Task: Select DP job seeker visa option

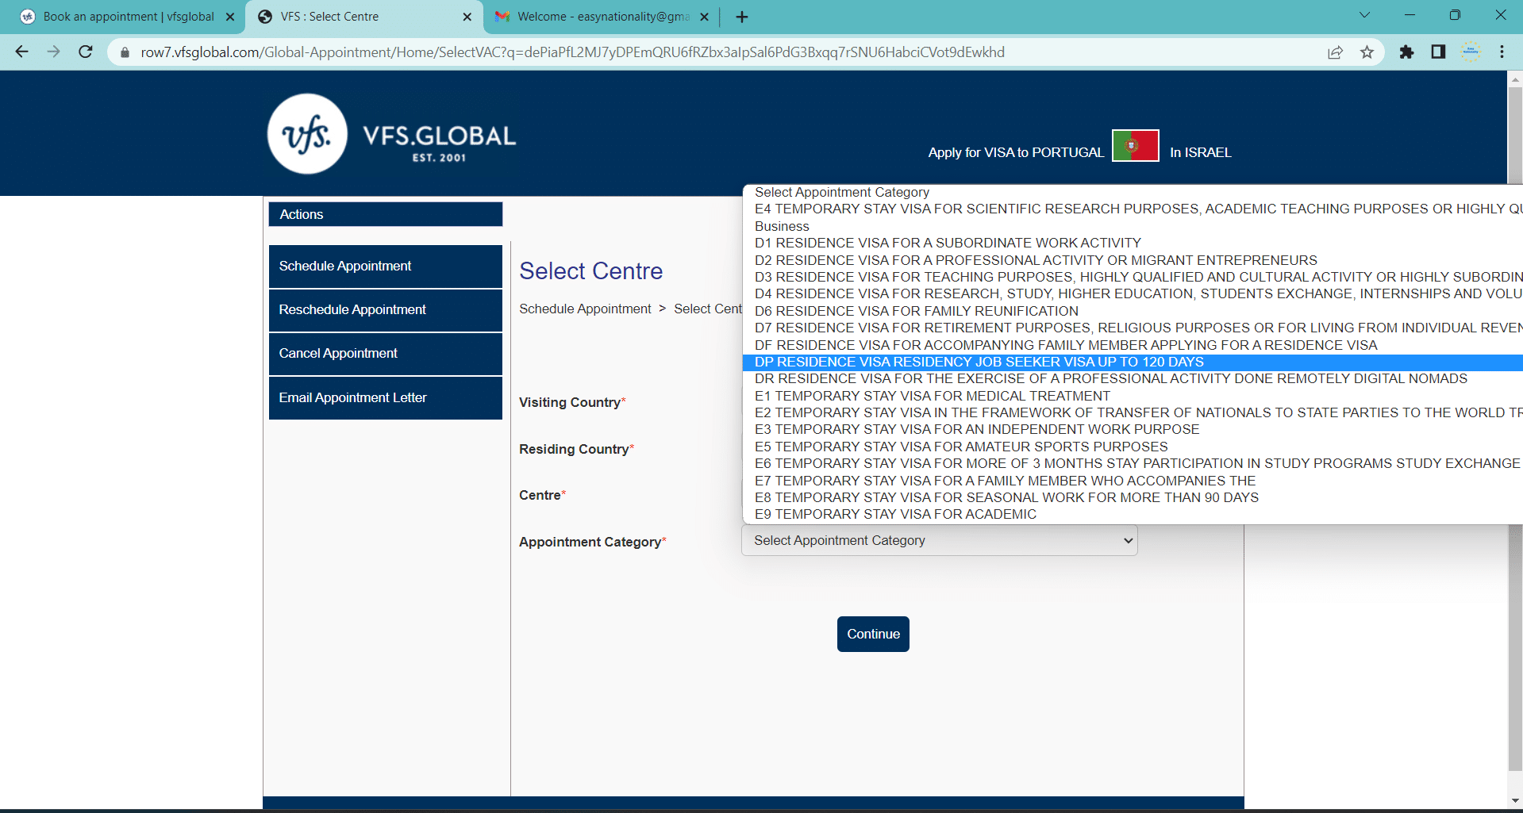Action: point(1133,362)
